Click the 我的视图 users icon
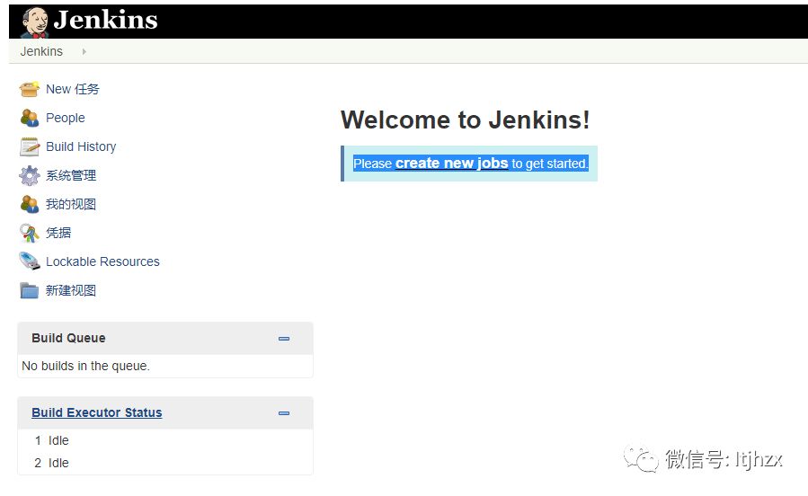The width and height of the screenshot is (808, 496). click(30, 205)
